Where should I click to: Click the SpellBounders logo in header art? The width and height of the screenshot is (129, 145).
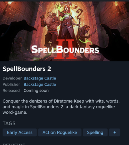pyautogui.click(x=65, y=49)
